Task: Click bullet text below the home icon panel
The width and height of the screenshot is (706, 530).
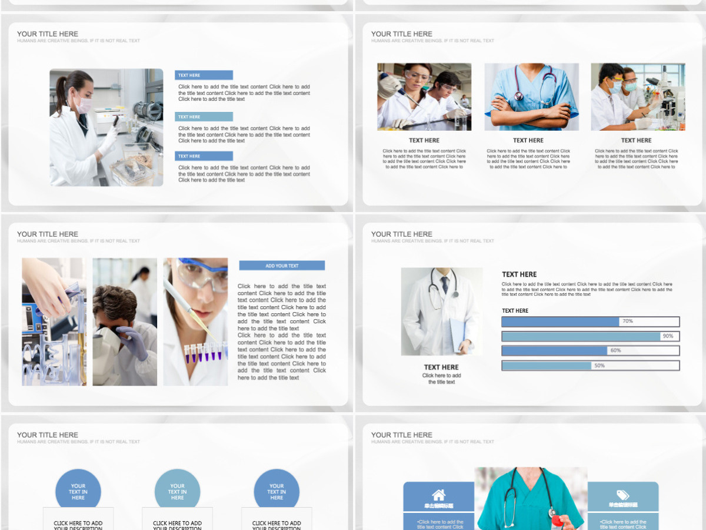Action: (440, 524)
